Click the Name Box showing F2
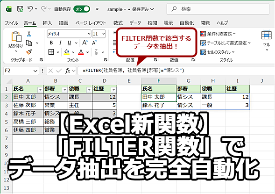This screenshot has width=275, height=194. click(x=21, y=71)
